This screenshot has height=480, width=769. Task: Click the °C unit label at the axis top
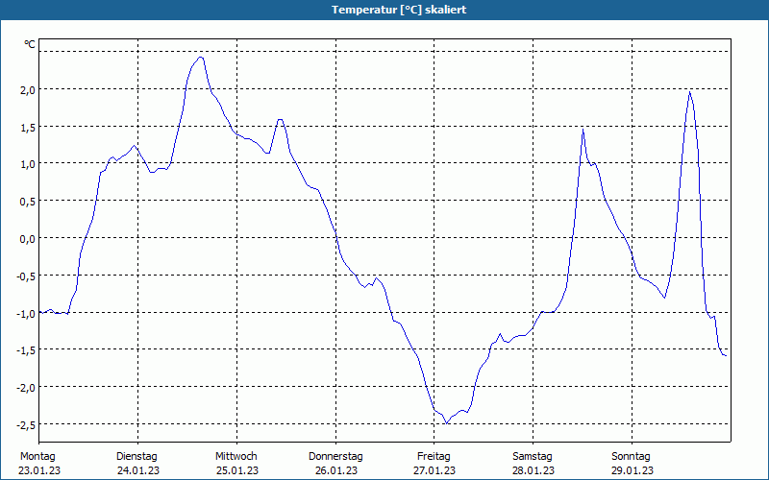(x=30, y=44)
